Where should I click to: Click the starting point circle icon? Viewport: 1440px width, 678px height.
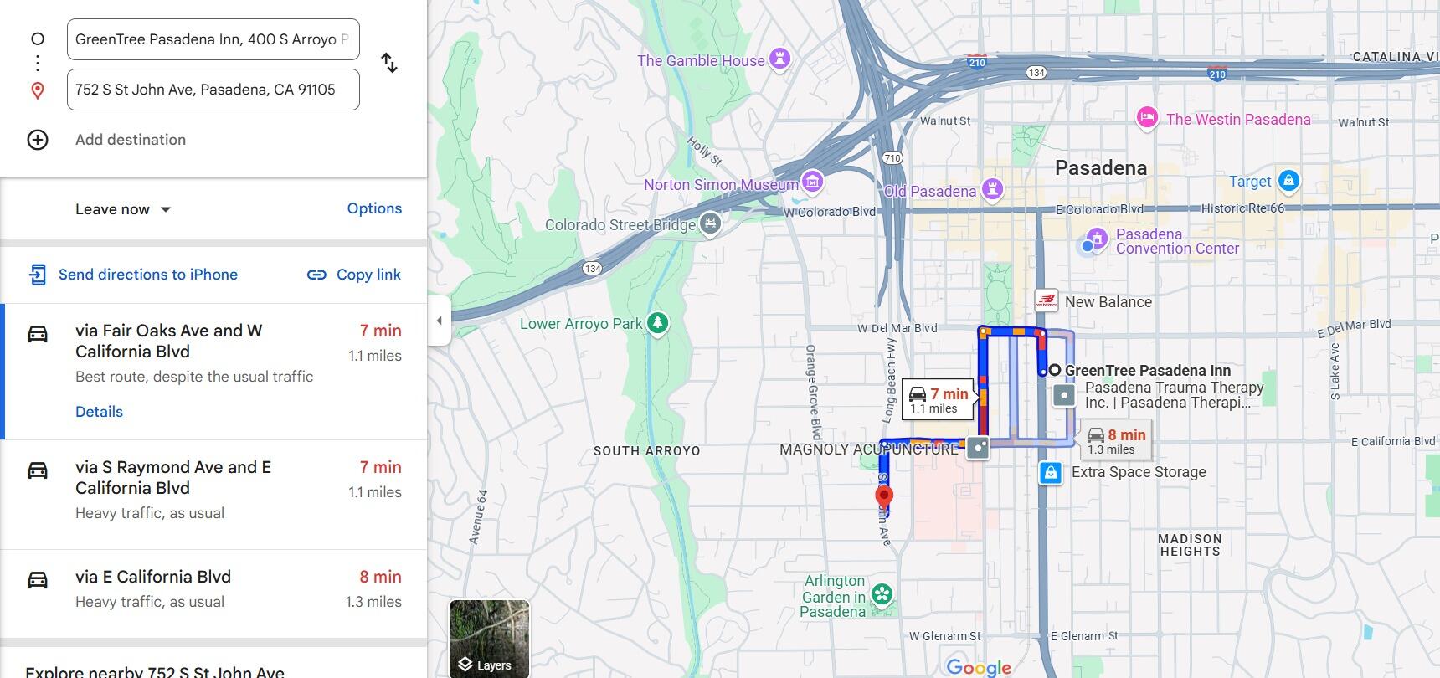[x=38, y=39]
